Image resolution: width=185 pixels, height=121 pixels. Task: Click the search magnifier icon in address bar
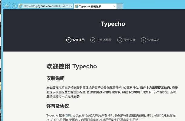click(x=64, y=6)
